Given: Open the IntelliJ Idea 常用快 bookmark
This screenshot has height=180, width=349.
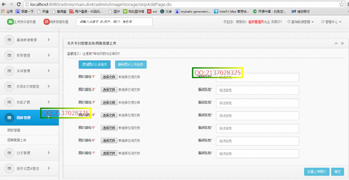Looking at the screenshot, I should 232,11.
